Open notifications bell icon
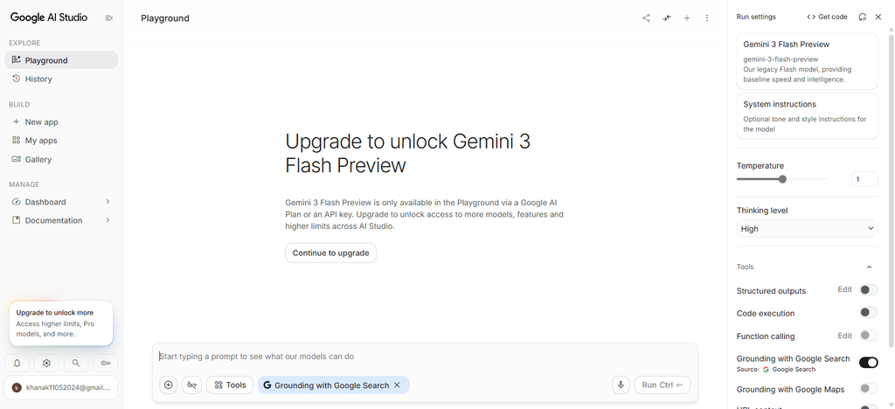 17,363
